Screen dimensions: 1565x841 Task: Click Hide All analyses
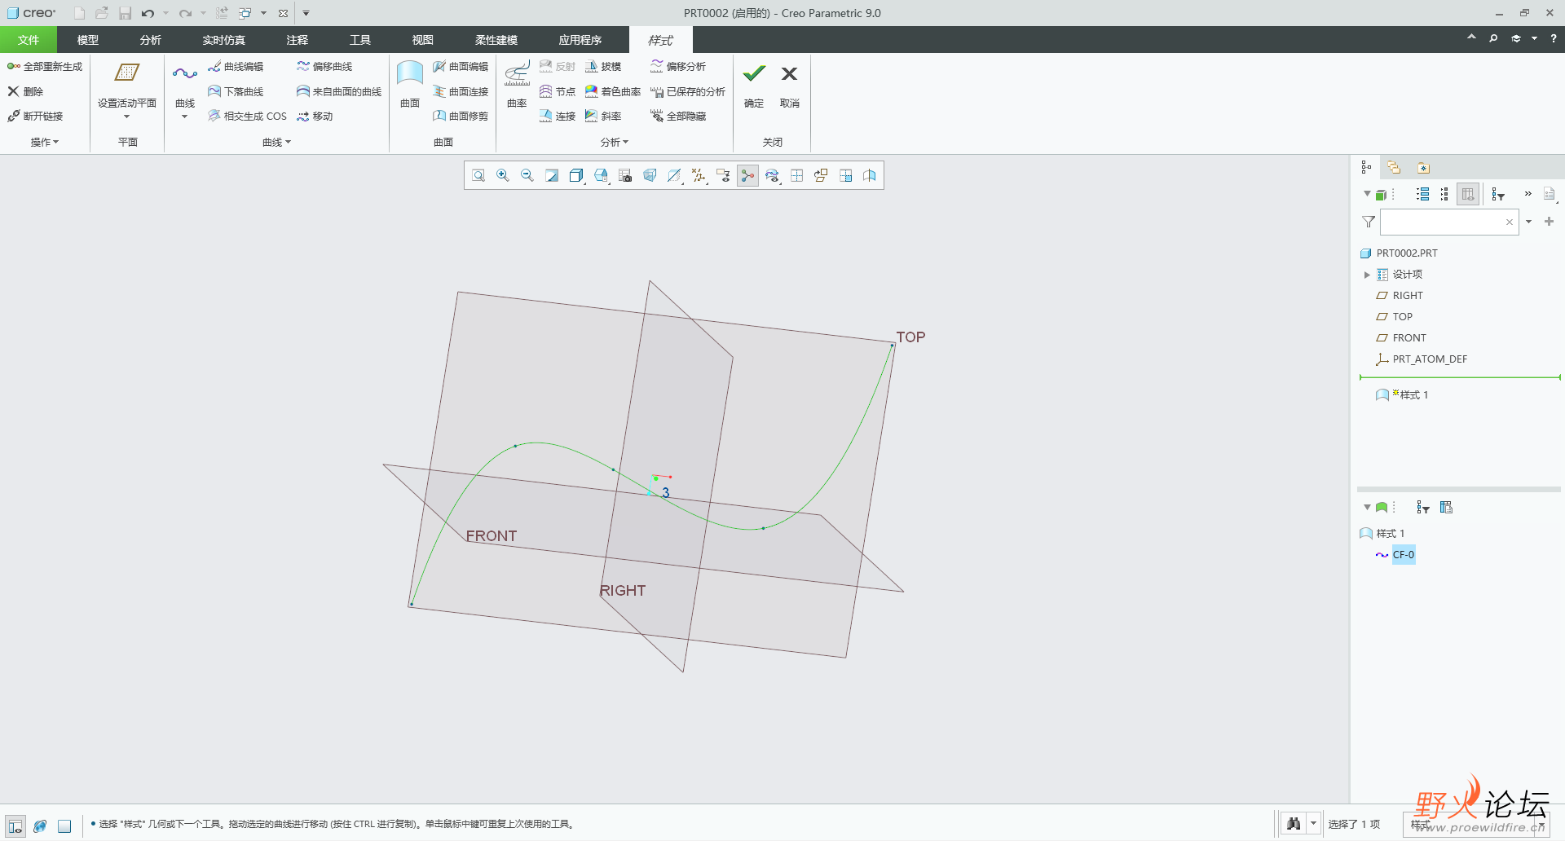(678, 117)
